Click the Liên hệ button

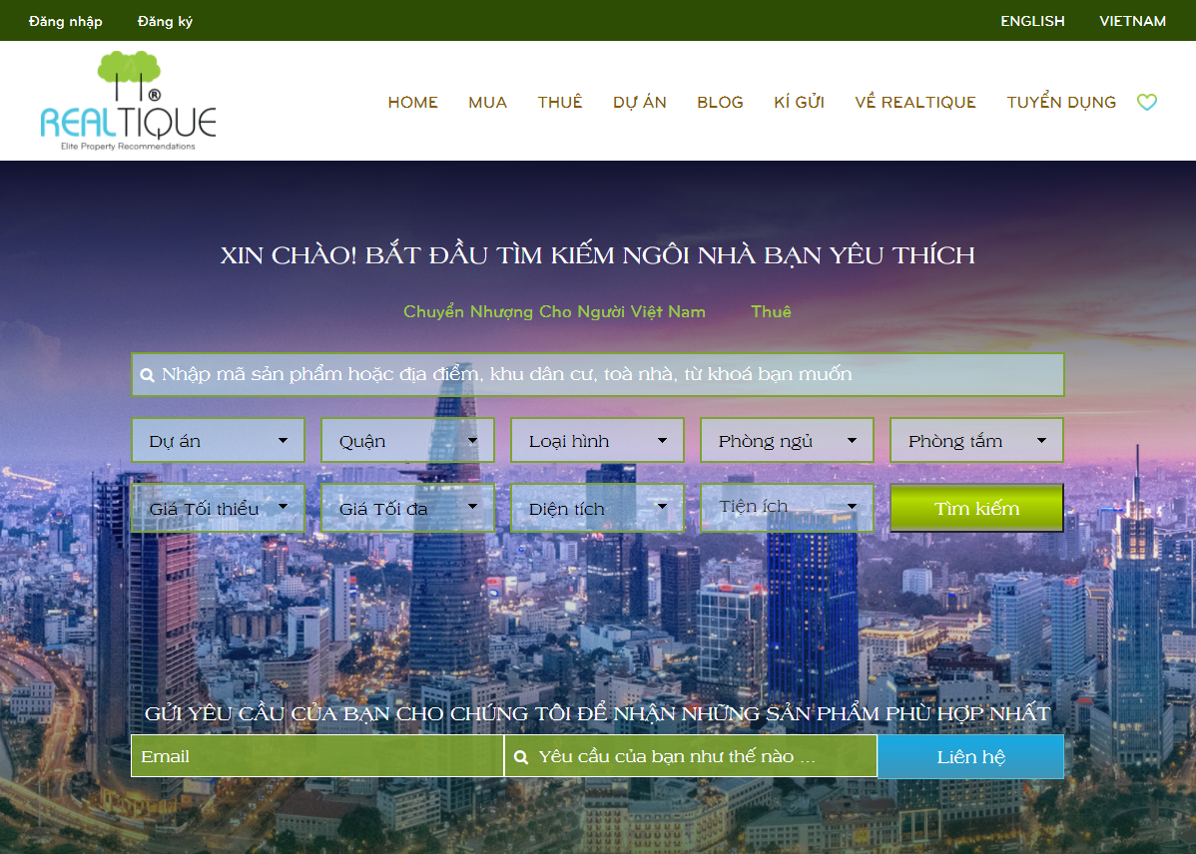(971, 756)
